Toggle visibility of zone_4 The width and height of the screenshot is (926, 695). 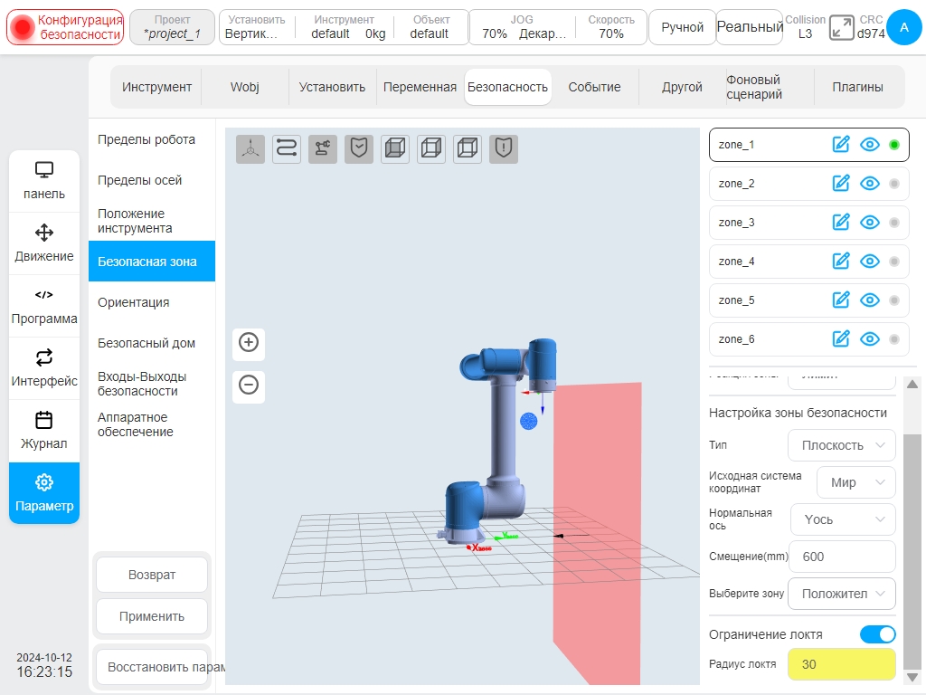pos(870,262)
